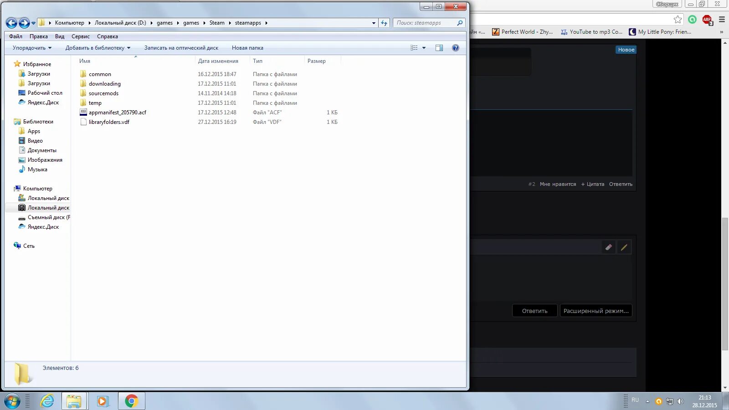
Task: Open the Chrome hamburger menu
Action: [x=722, y=19]
